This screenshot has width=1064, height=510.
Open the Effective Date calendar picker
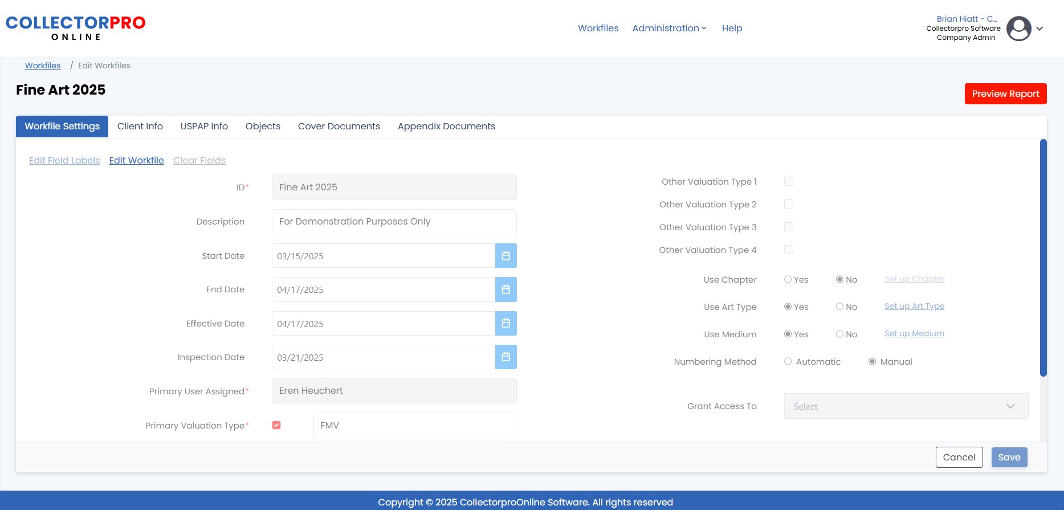pyautogui.click(x=505, y=323)
